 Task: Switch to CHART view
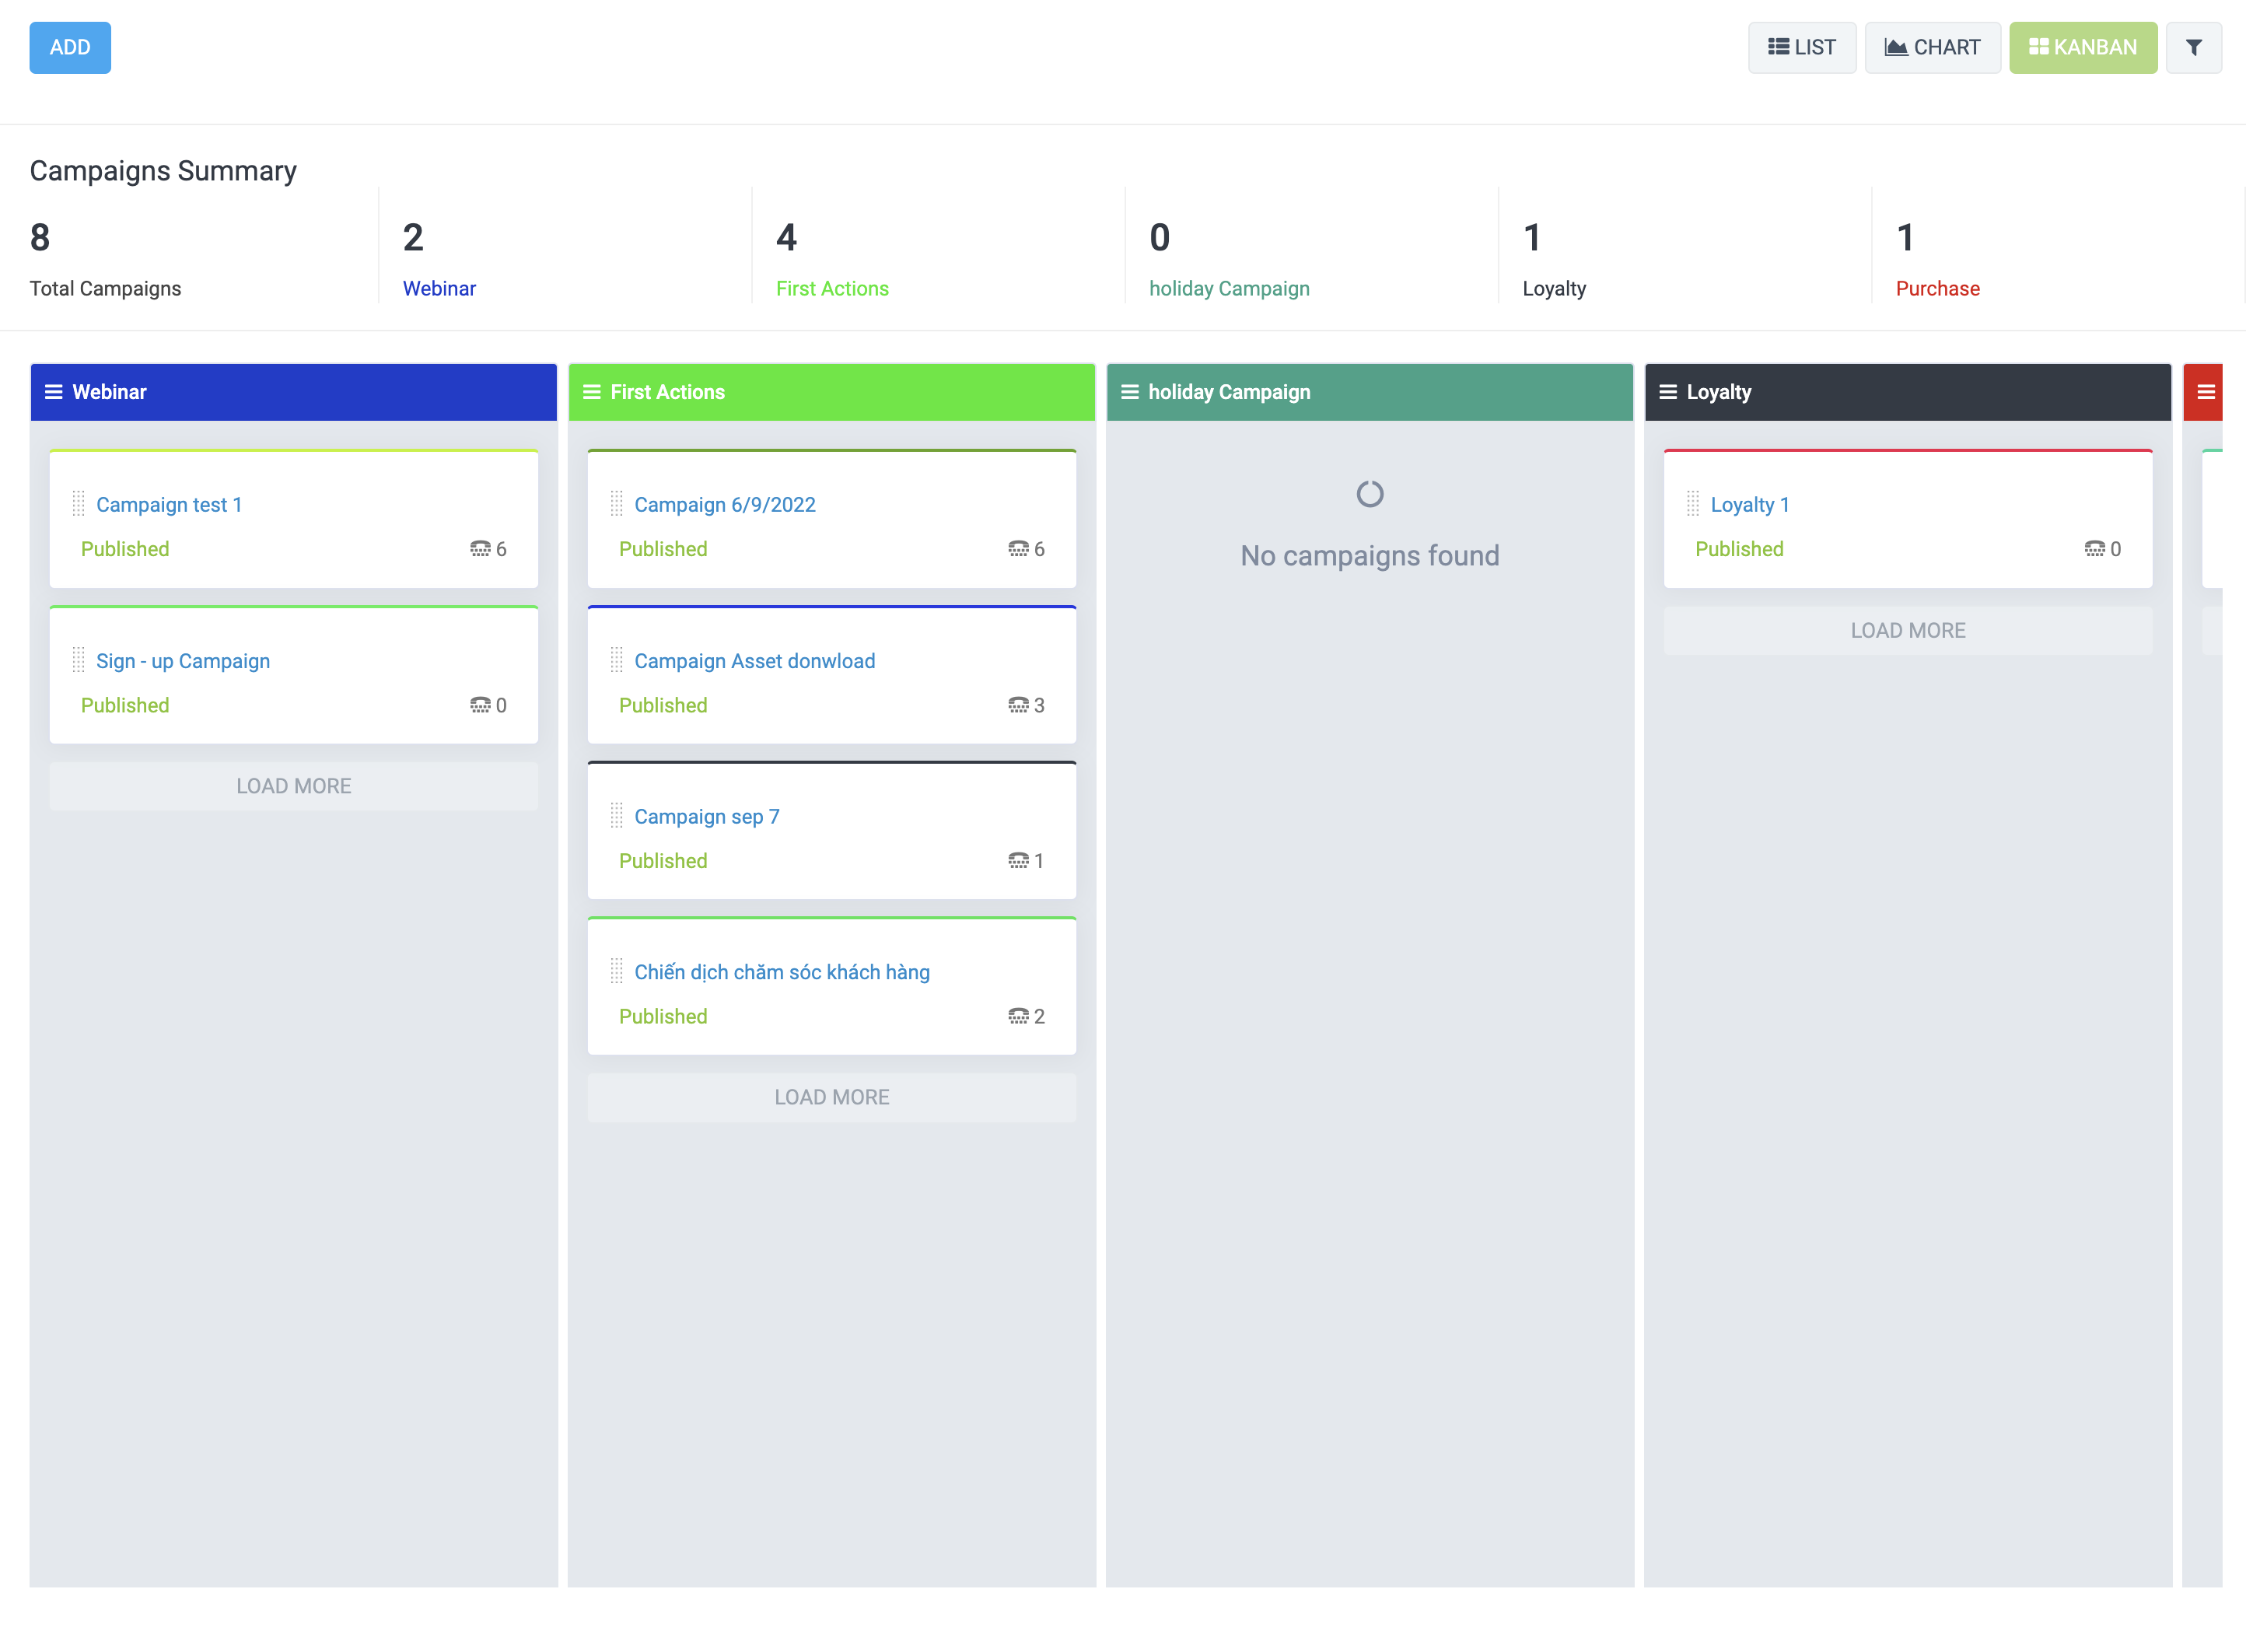[x=1932, y=47]
